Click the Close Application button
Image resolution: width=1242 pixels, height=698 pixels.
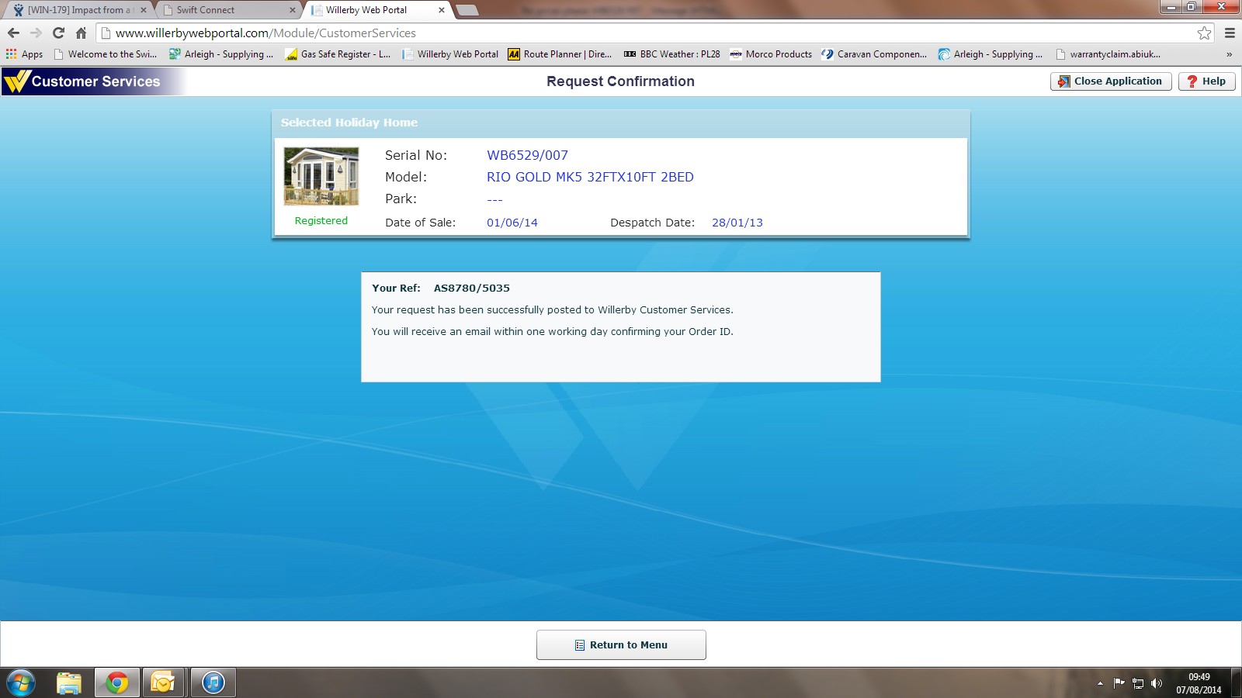coord(1110,81)
